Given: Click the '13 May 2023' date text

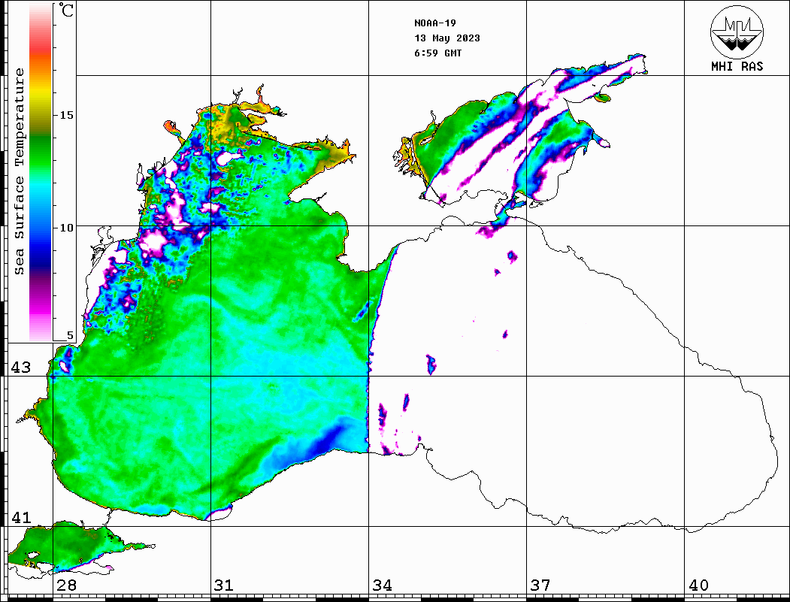Looking at the screenshot, I should (x=447, y=38).
